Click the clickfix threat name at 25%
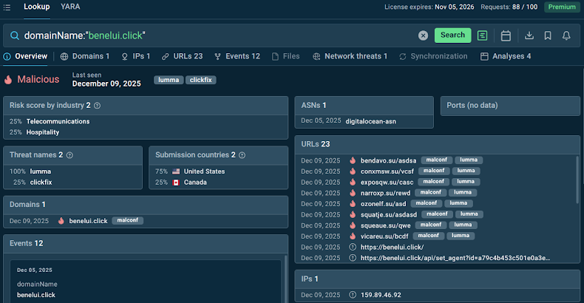 [x=41, y=182]
